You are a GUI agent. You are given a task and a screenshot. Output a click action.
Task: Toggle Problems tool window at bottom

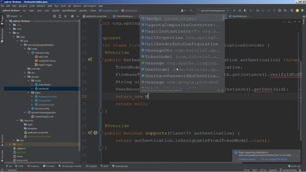click(x=33, y=166)
